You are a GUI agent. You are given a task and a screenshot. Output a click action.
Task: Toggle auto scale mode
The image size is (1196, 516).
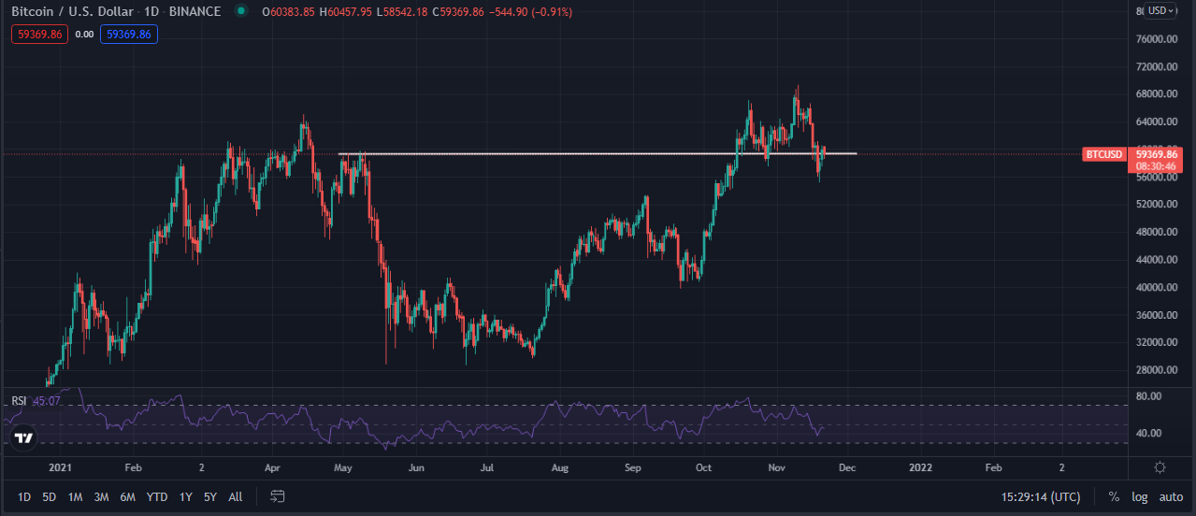[1172, 496]
